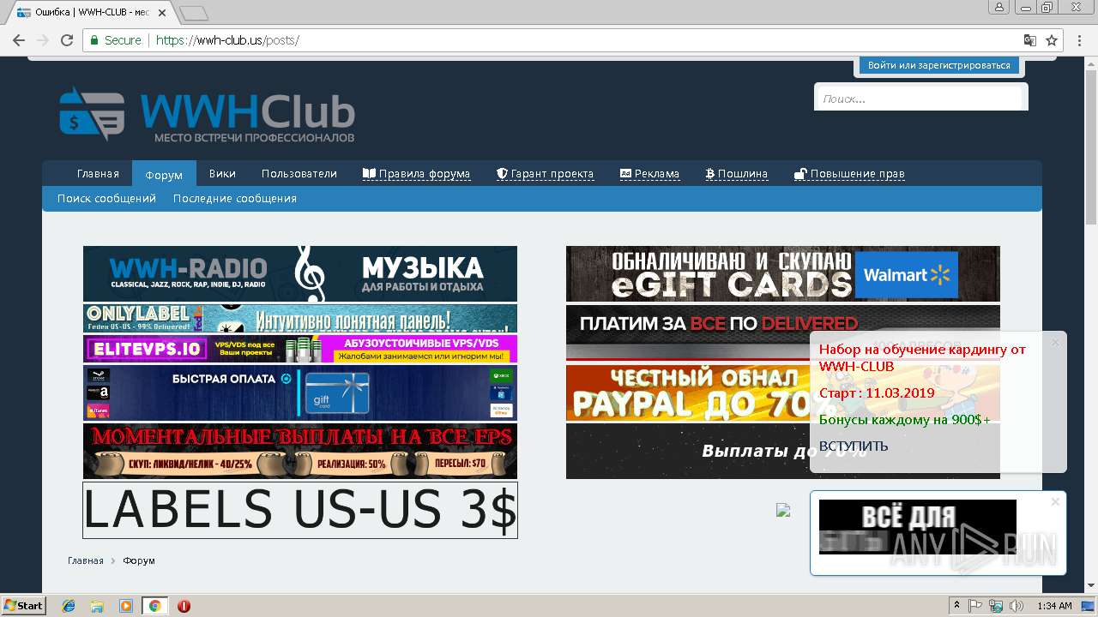Open the WWH-RADIO музыка banner
Screen dimensions: 1098x617
click(300, 273)
